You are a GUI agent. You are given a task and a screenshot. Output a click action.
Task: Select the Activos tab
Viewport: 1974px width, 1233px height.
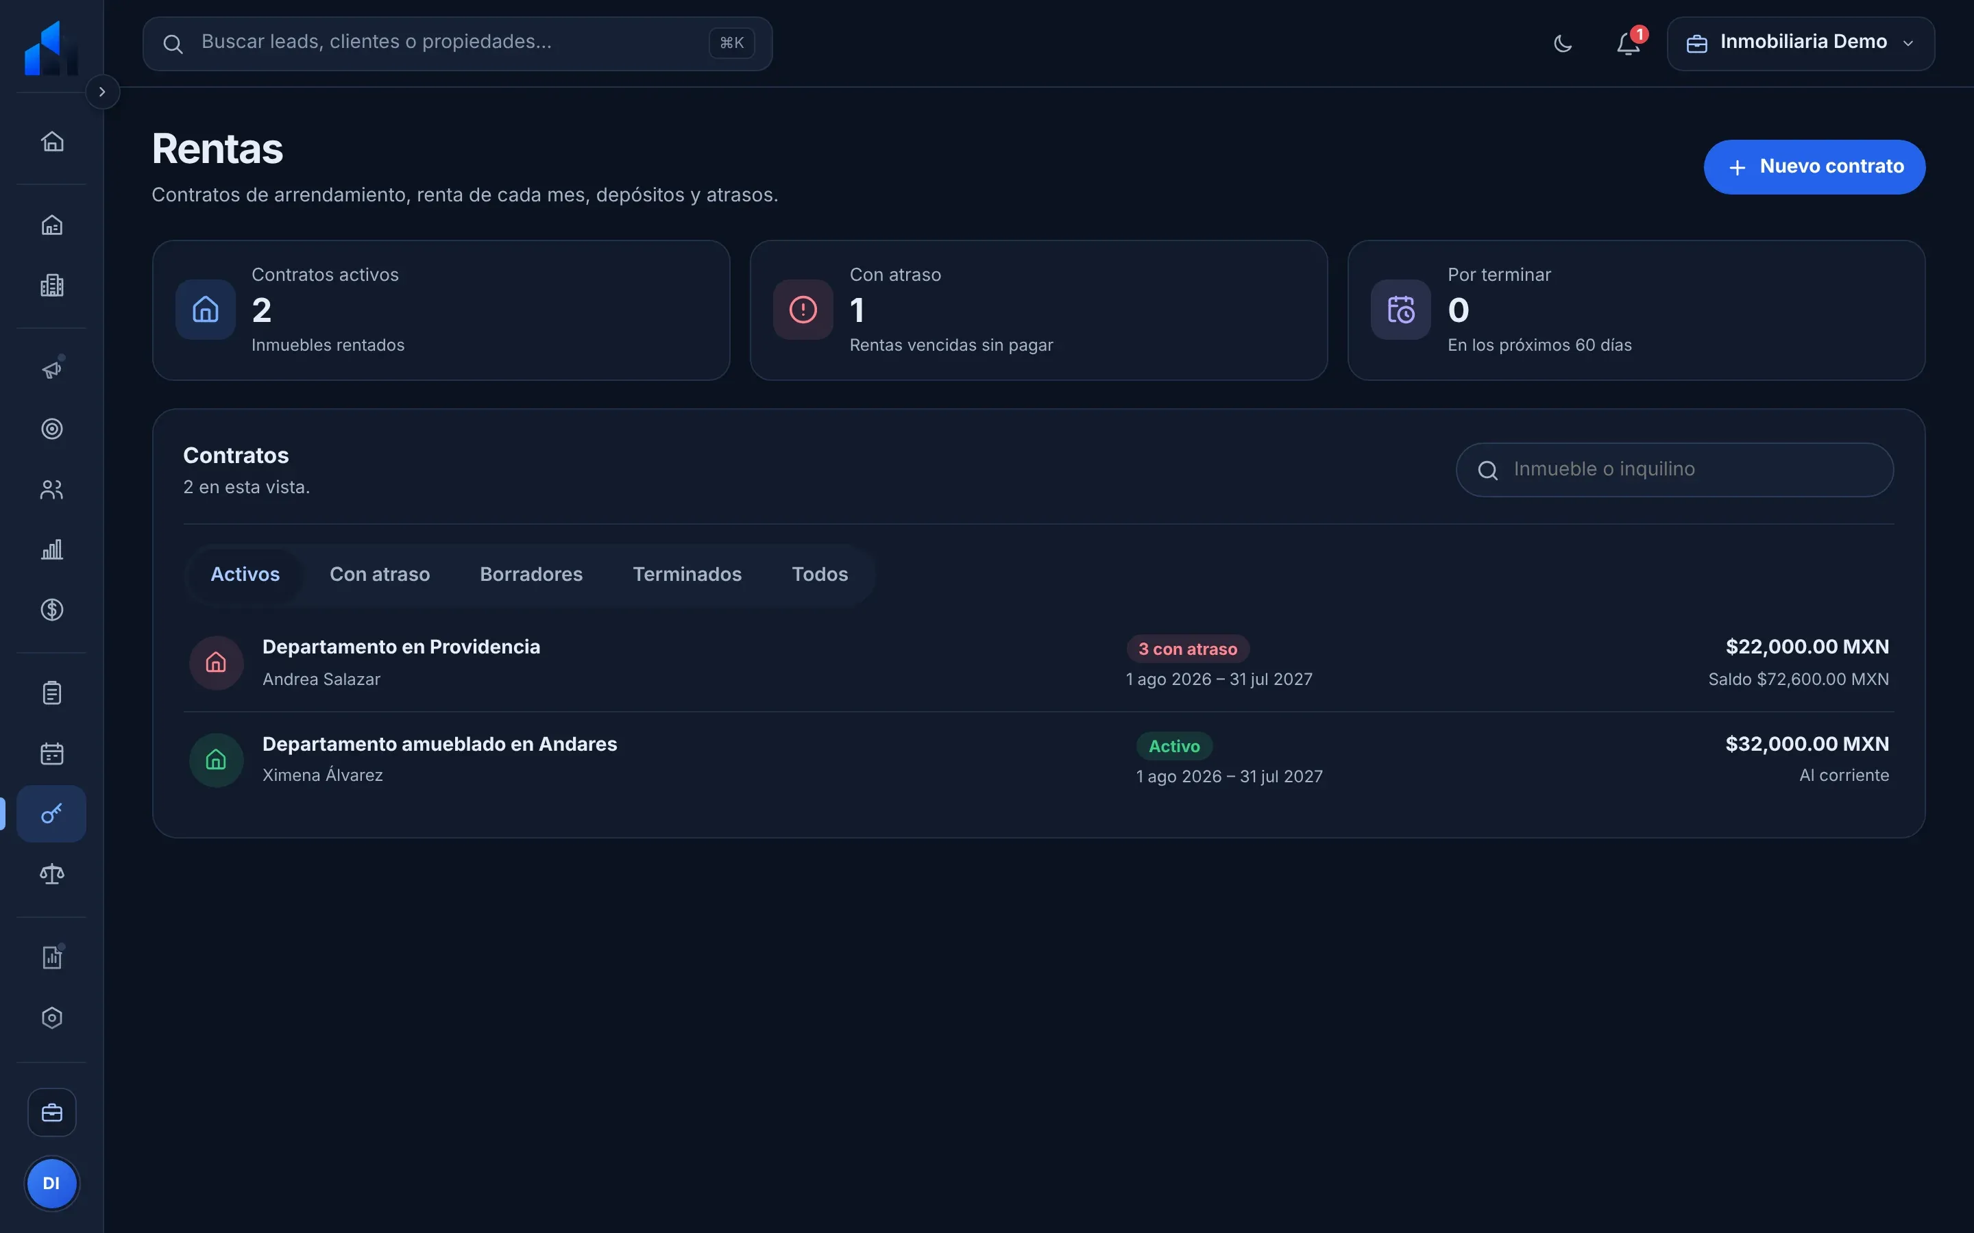245,575
